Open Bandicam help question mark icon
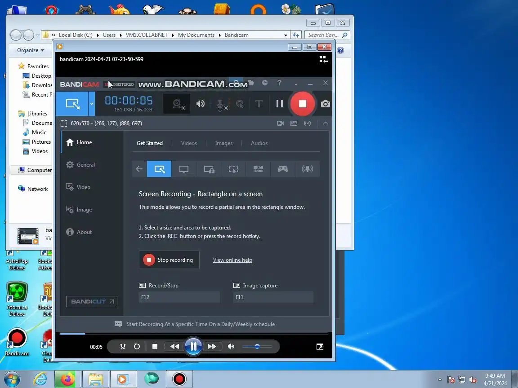Image resolution: width=518 pixels, height=388 pixels. [x=280, y=83]
